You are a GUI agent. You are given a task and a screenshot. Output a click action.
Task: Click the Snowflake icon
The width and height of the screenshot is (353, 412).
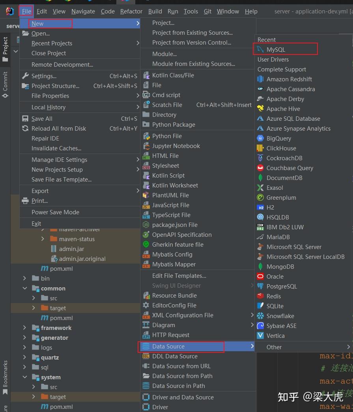pyautogui.click(x=260, y=316)
